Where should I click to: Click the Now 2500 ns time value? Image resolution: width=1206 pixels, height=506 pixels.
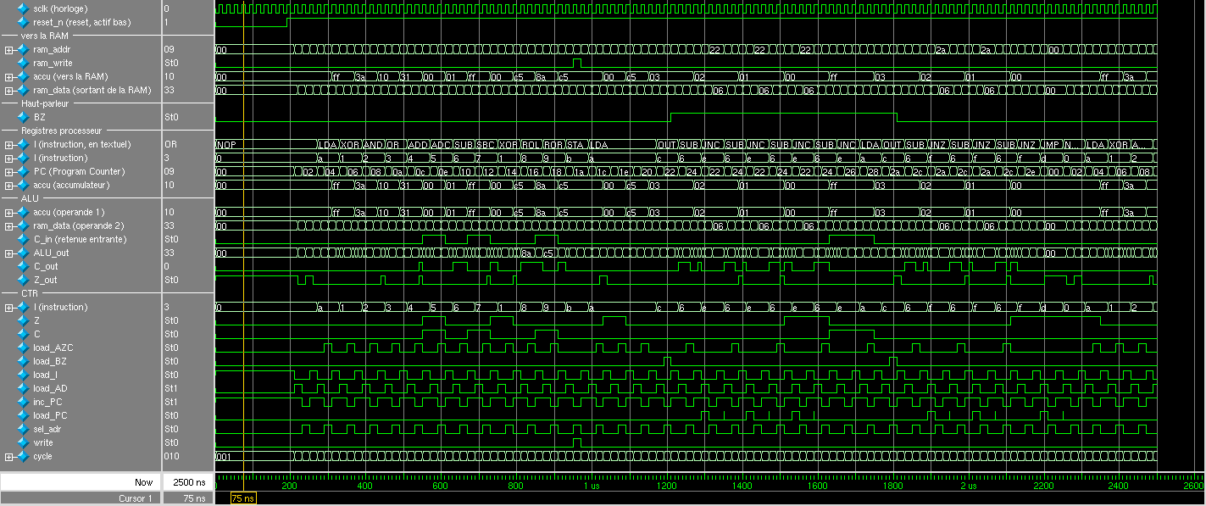click(187, 481)
